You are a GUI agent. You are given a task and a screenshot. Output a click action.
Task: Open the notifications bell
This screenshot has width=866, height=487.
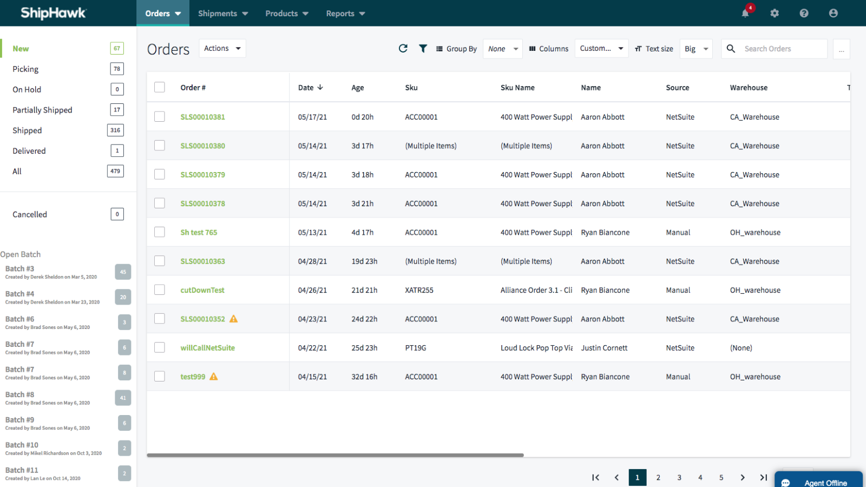tap(745, 13)
